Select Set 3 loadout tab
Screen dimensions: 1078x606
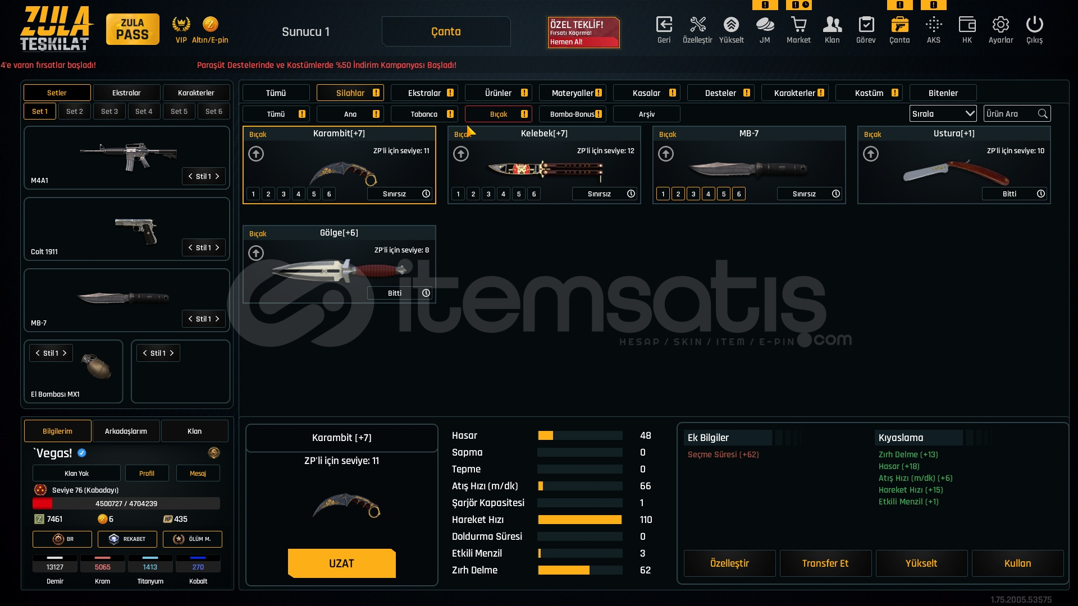click(x=109, y=112)
